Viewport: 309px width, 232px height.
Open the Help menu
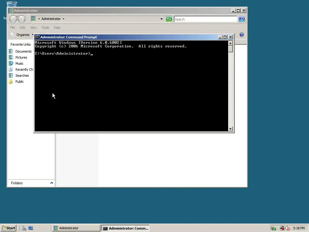57,27
